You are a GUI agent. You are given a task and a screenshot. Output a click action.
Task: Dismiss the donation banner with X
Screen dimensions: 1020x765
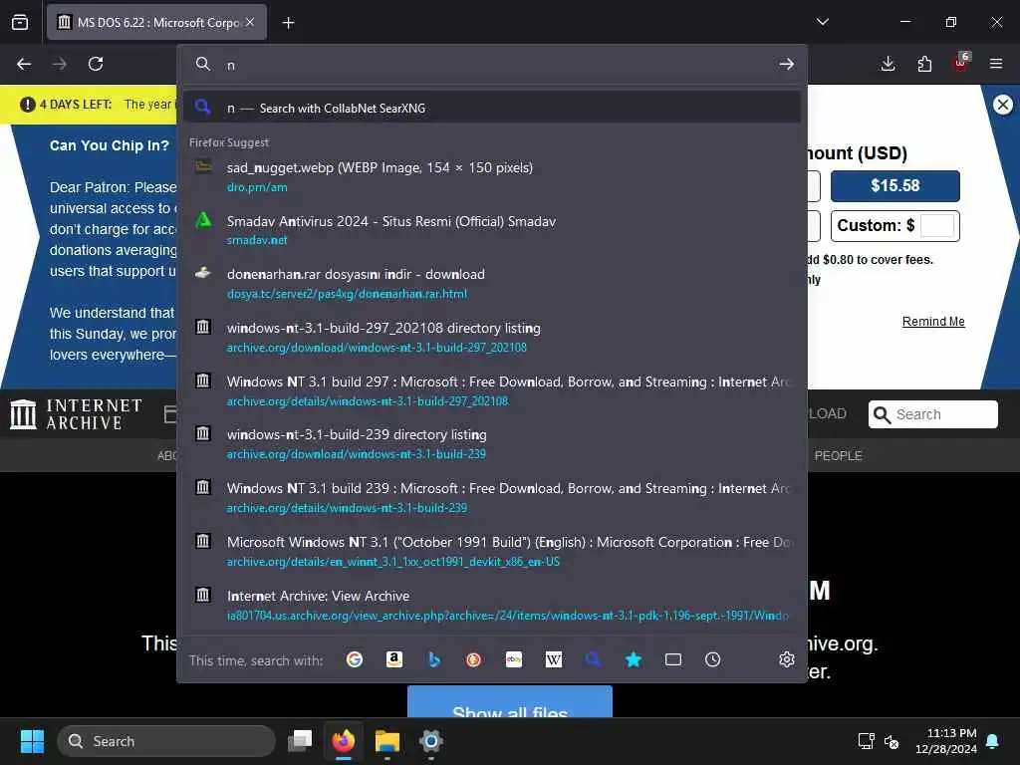coord(1003,104)
